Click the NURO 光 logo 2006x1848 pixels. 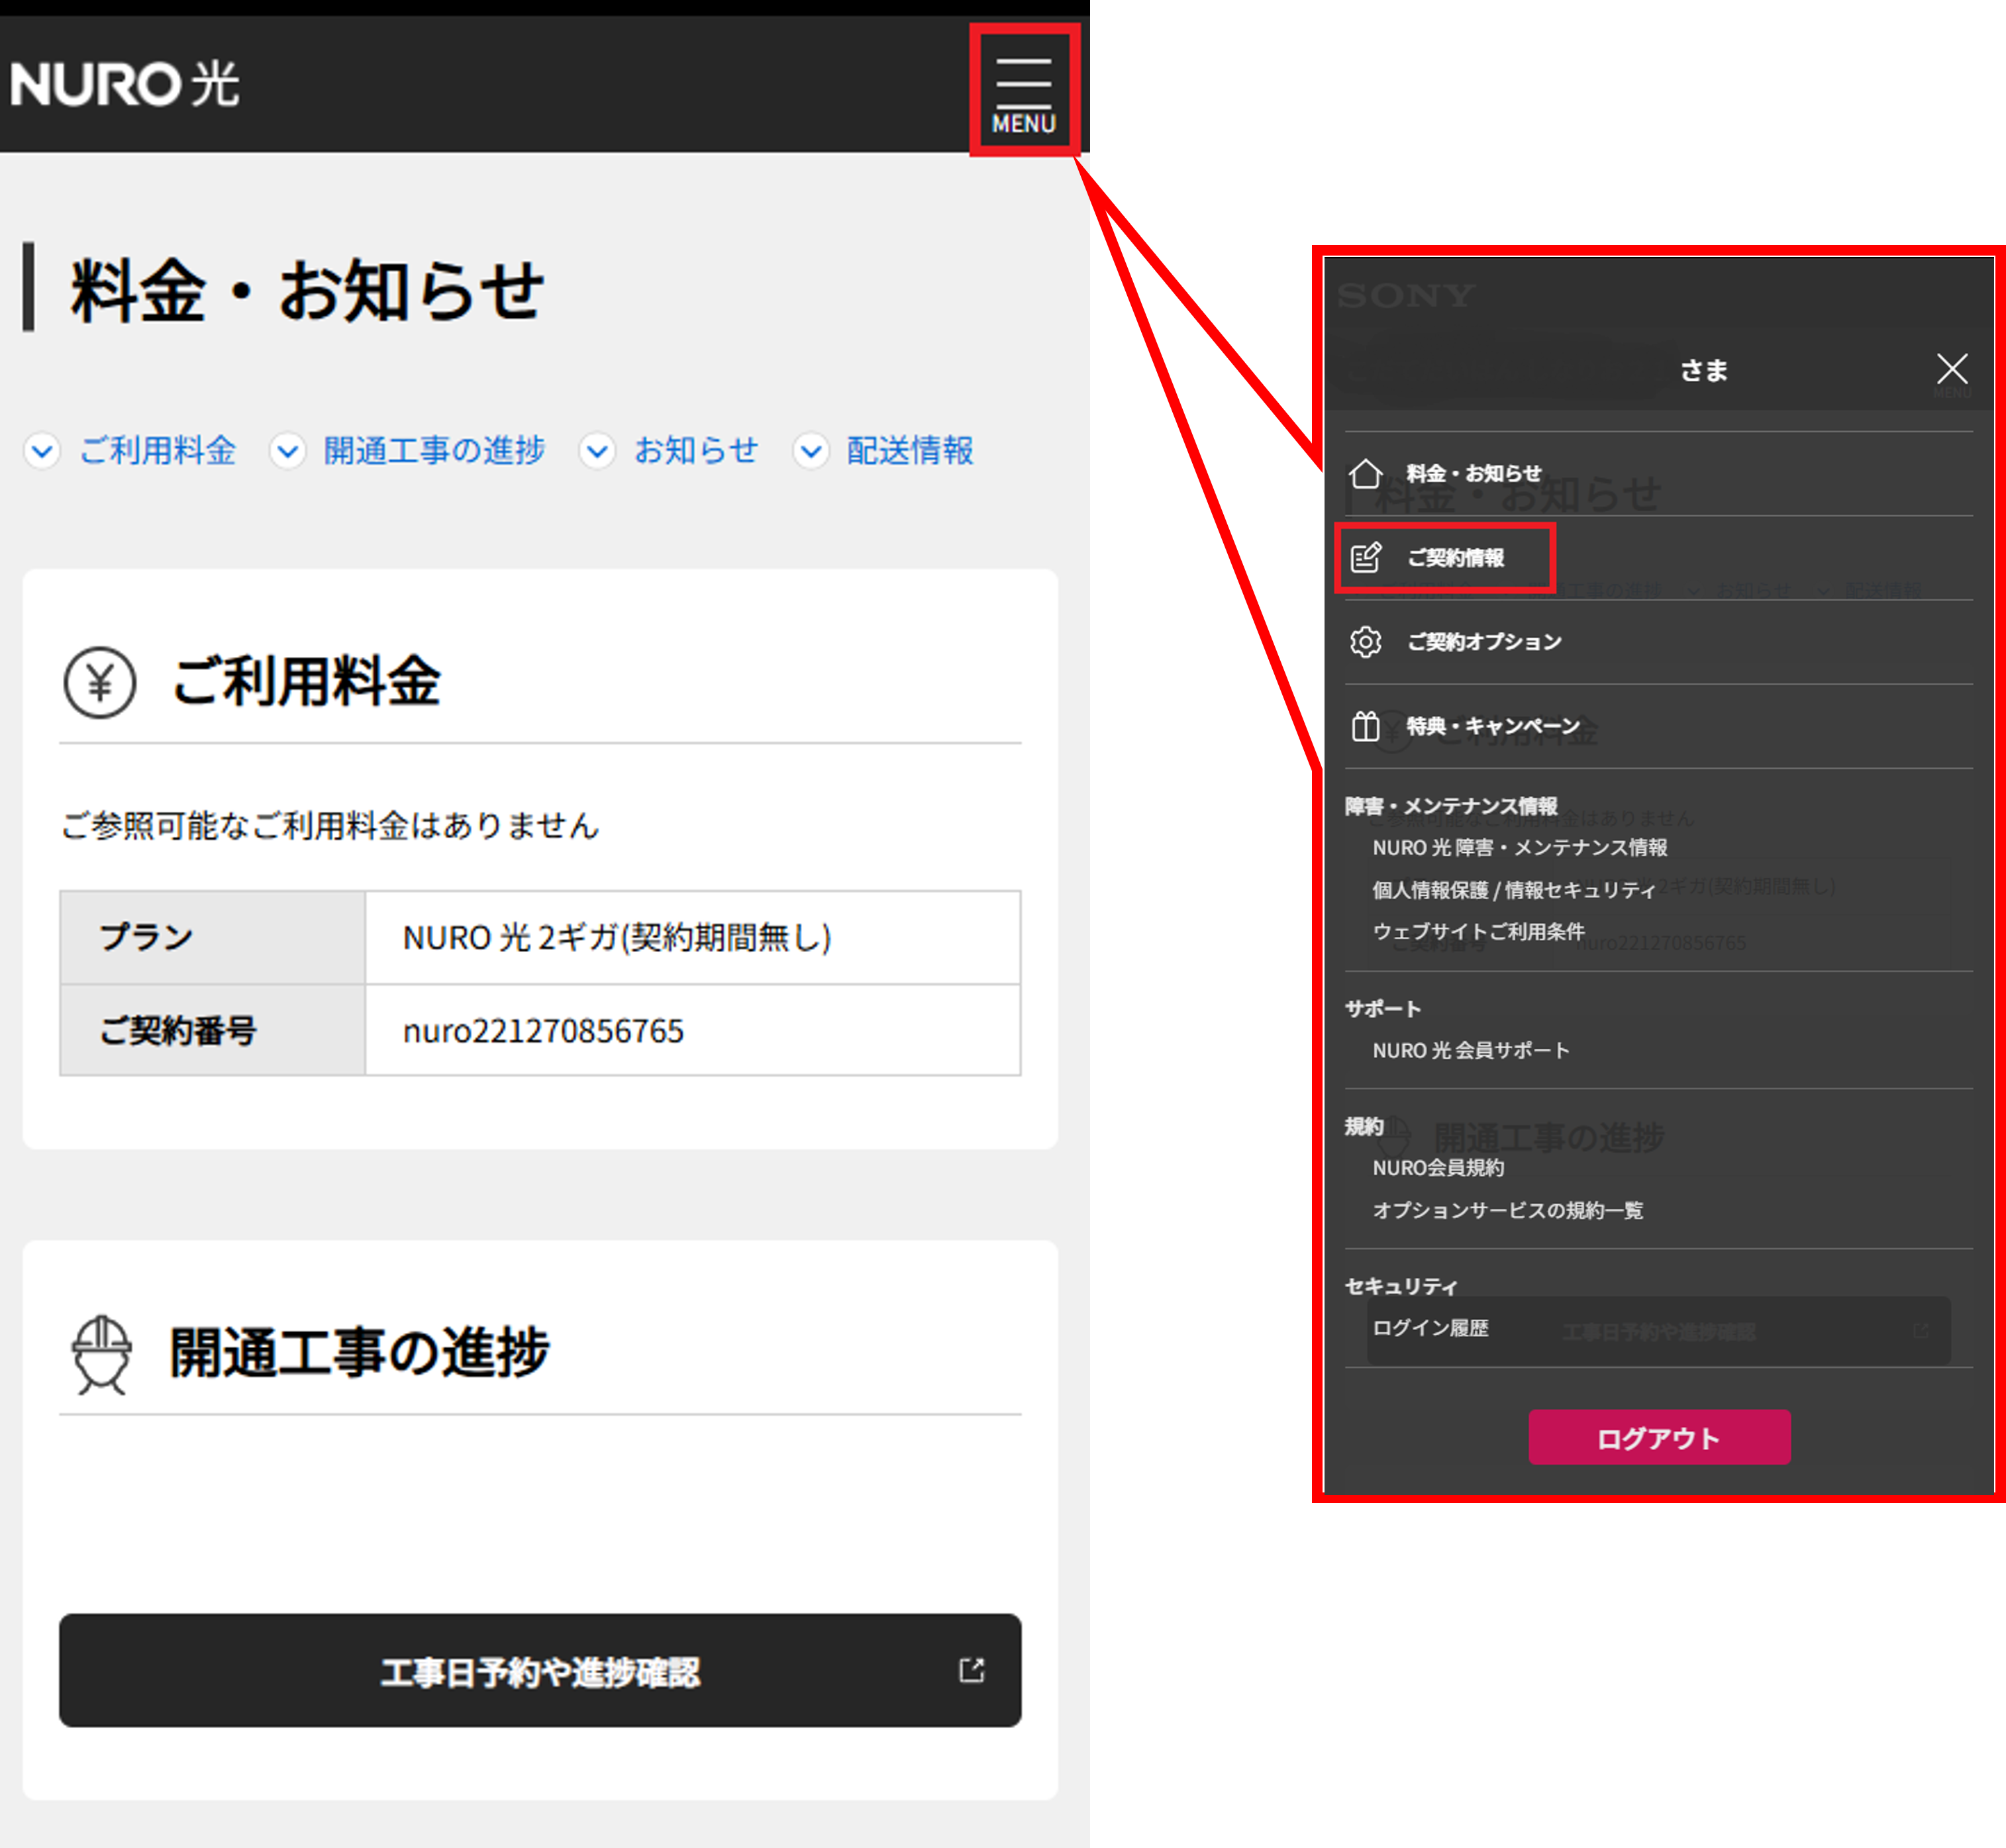click(124, 83)
